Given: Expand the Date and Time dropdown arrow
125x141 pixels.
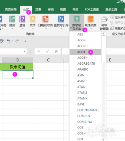Looking at the screenshot, I should pos(46,29).
